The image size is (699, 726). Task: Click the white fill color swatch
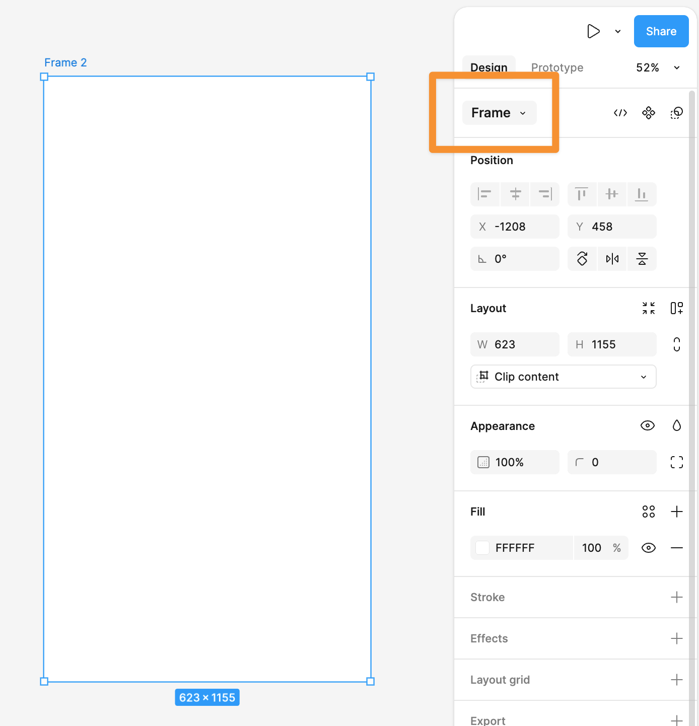[482, 548]
